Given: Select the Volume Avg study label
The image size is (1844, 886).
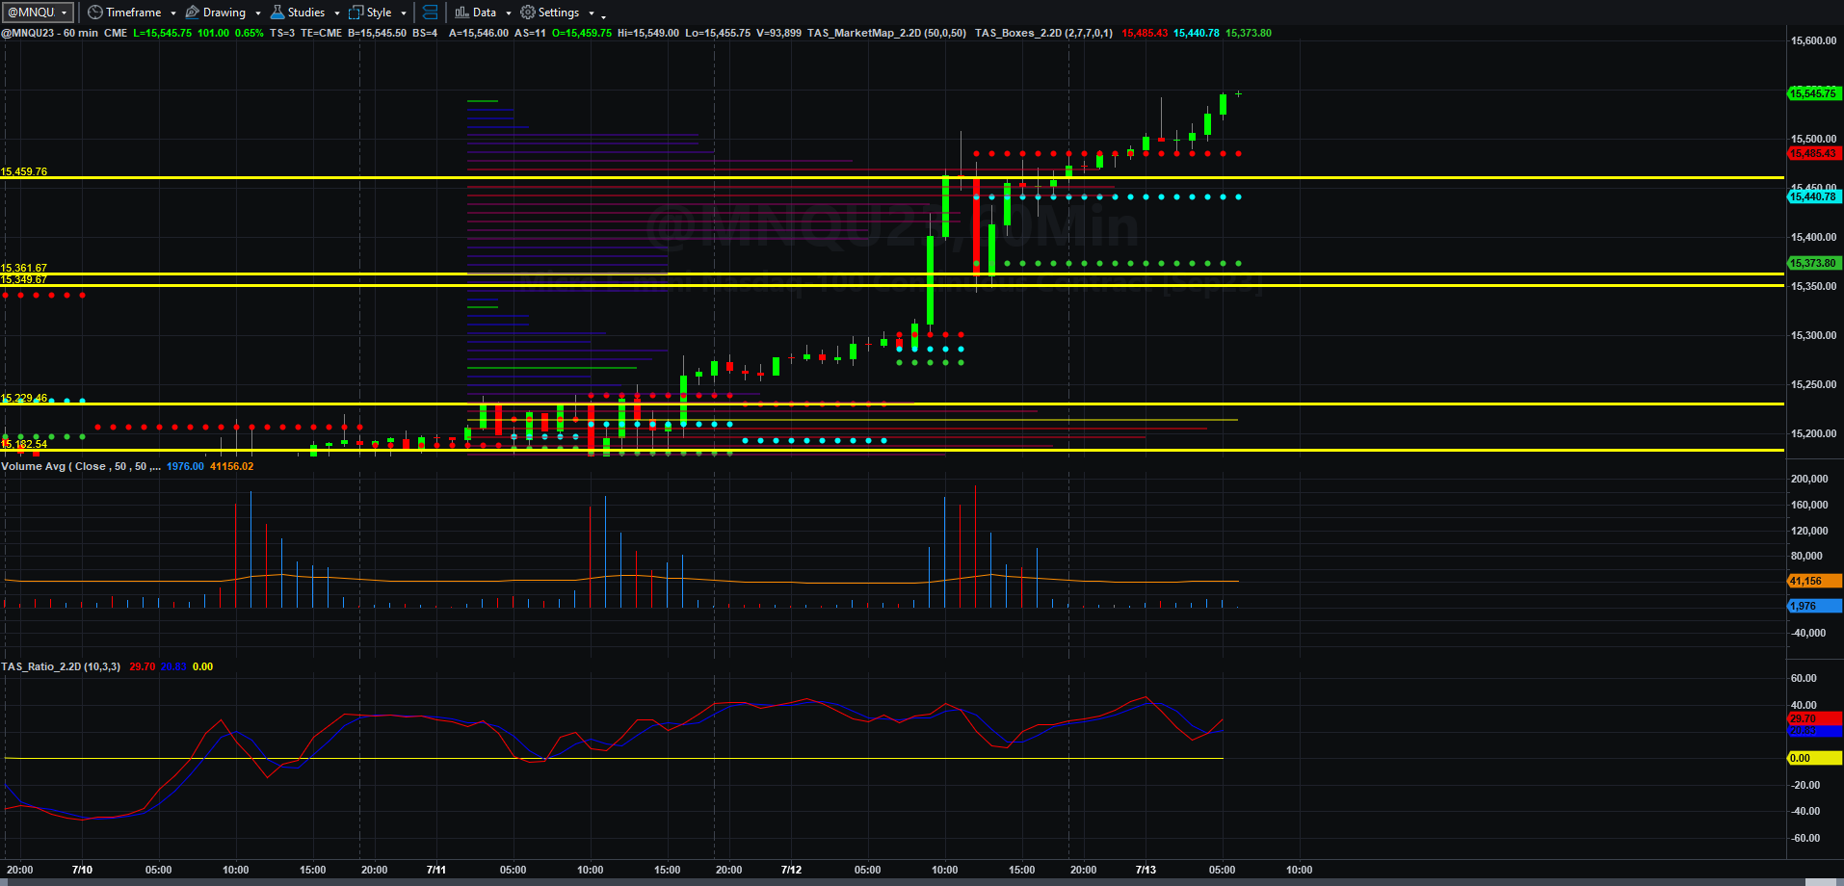Looking at the screenshot, I should click(81, 466).
